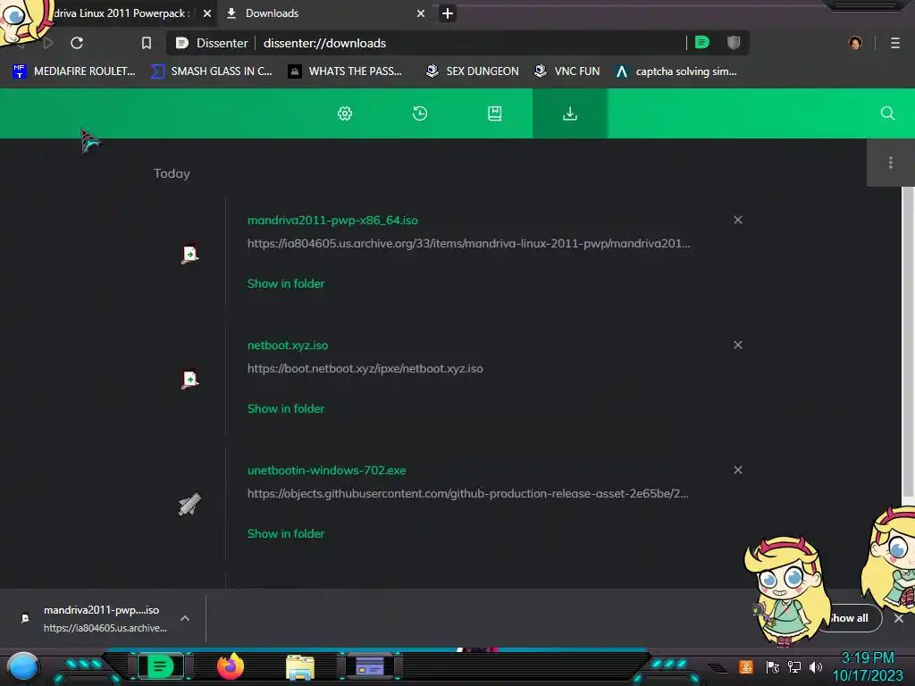Image resolution: width=915 pixels, height=686 pixels.
Task: Open the Shields icon in the address bar
Action: [x=734, y=42]
